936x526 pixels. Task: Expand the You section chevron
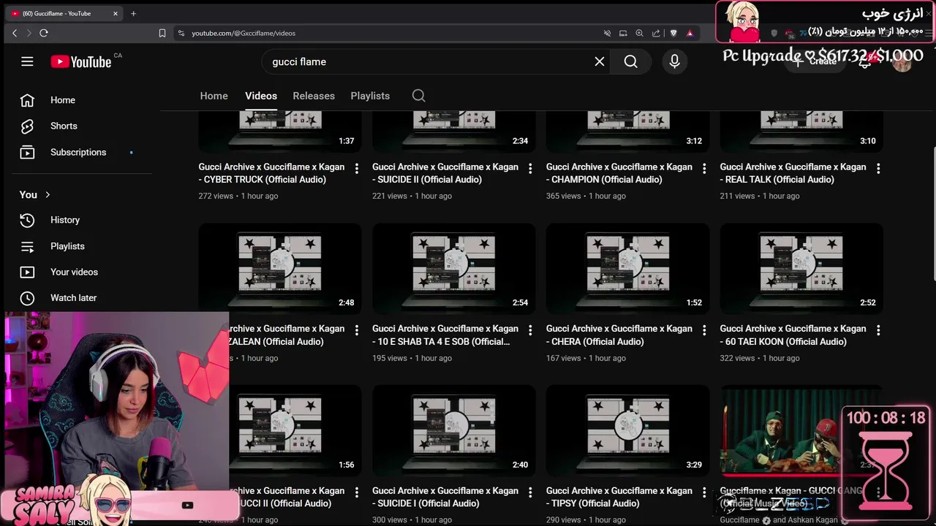(48, 194)
